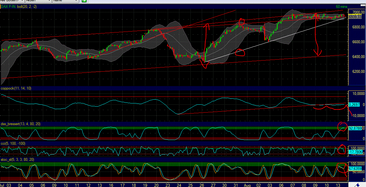Select the -17,7806 cci value box
Screen dimensions: 366x187
pyautogui.click(x=355, y=151)
